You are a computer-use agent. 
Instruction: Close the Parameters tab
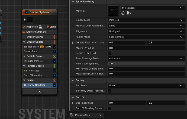tap(100, 115)
